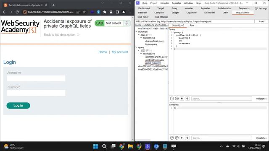Image resolution: width=269 pixels, height=151 pixels.
Task: Go to previous match in Query editor
Action: 182,99
